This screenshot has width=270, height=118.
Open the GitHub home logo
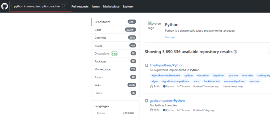(x=4, y=6)
